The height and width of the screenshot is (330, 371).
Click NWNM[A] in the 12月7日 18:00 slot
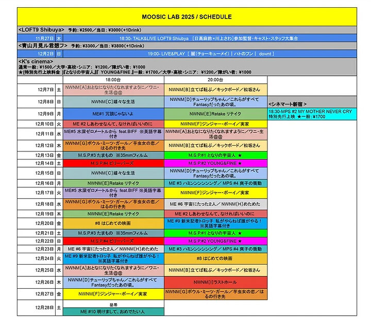click(x=113, y=90)
